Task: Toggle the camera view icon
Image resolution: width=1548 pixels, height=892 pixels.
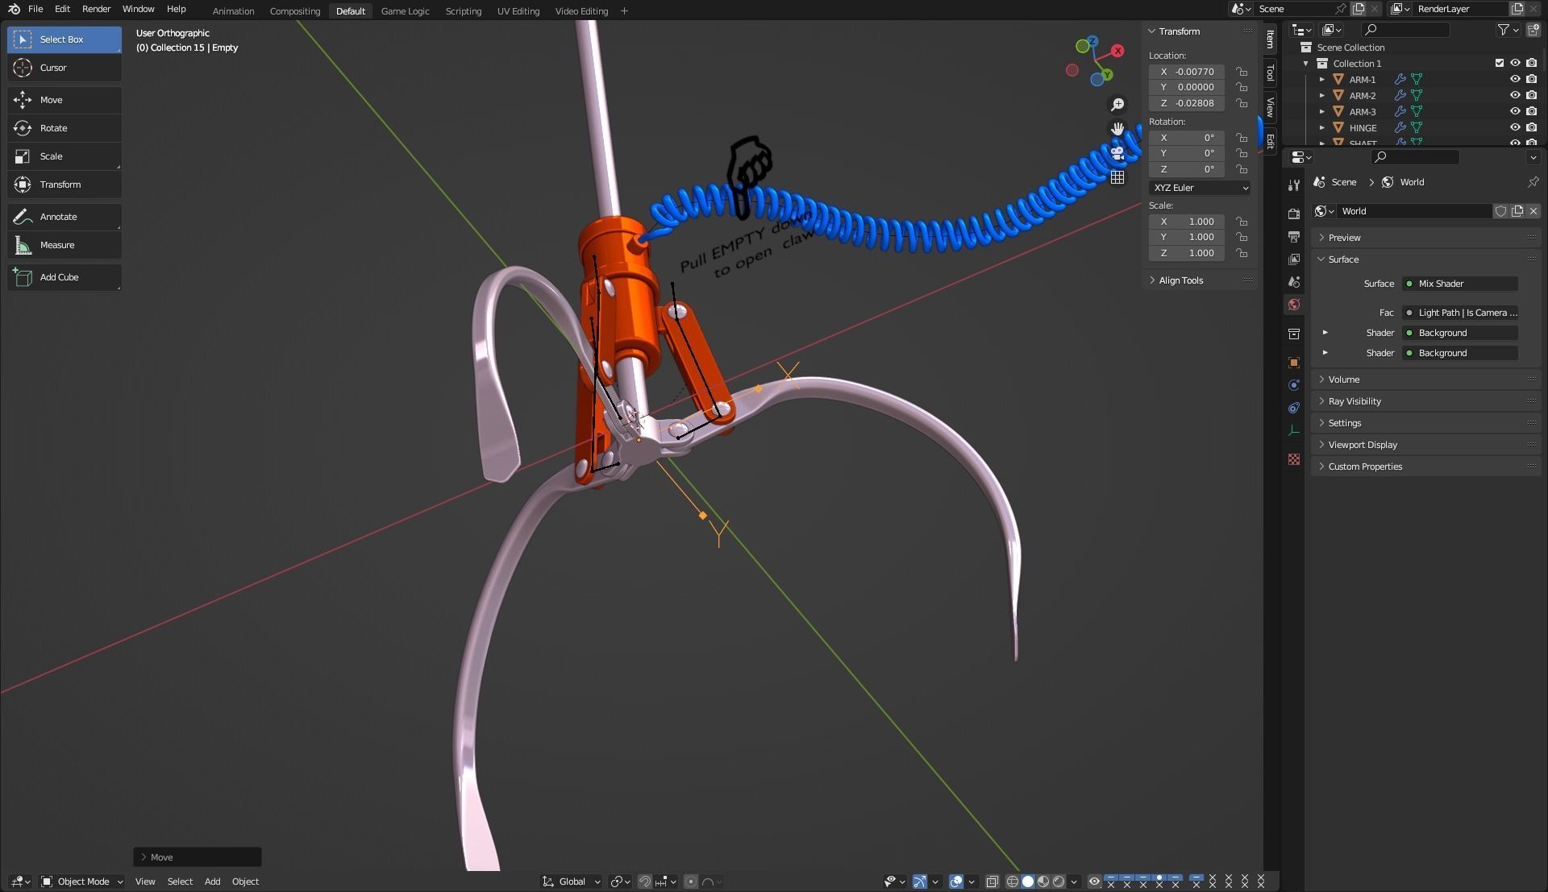Action: pos(1117,153)
